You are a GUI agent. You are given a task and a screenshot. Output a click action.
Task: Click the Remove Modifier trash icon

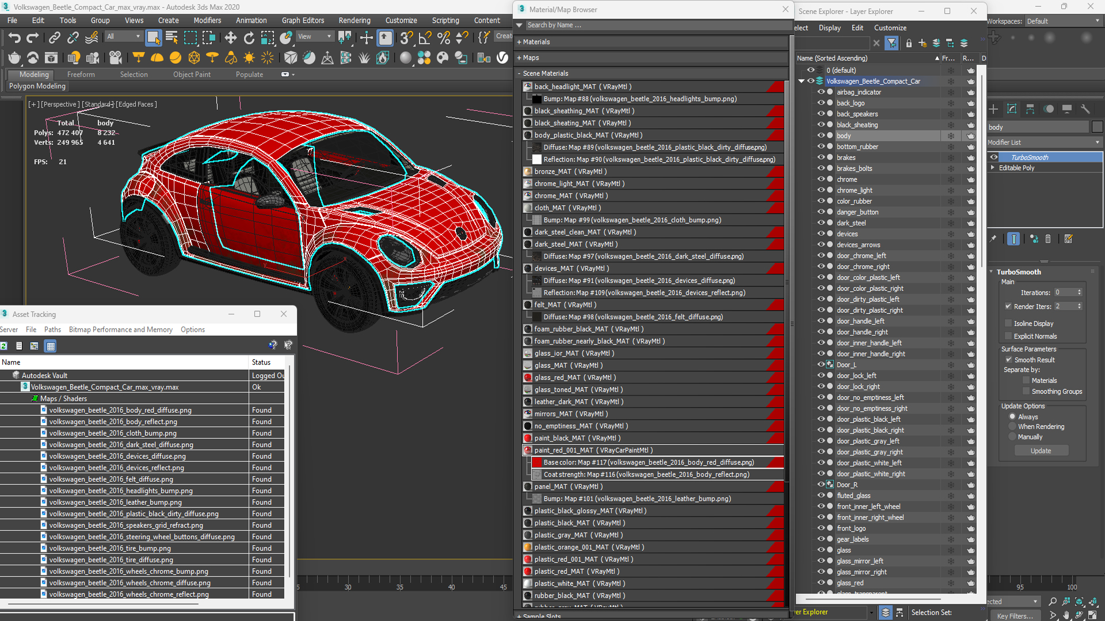tap(1048, 239)
